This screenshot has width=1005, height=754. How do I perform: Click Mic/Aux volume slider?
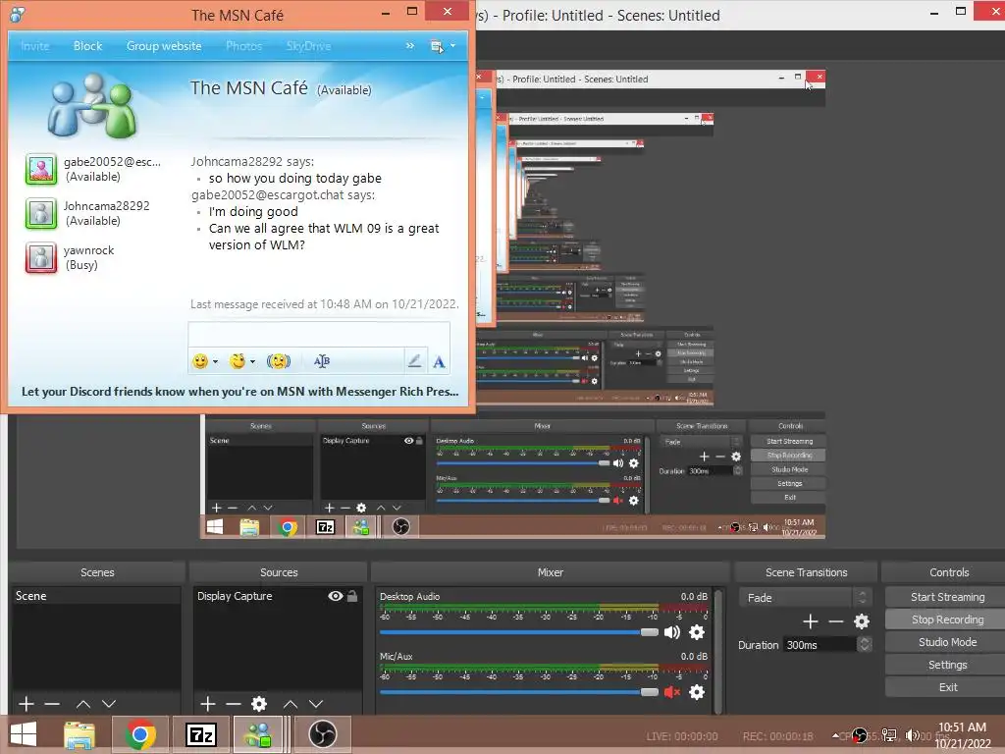click(x=519, y=692)
